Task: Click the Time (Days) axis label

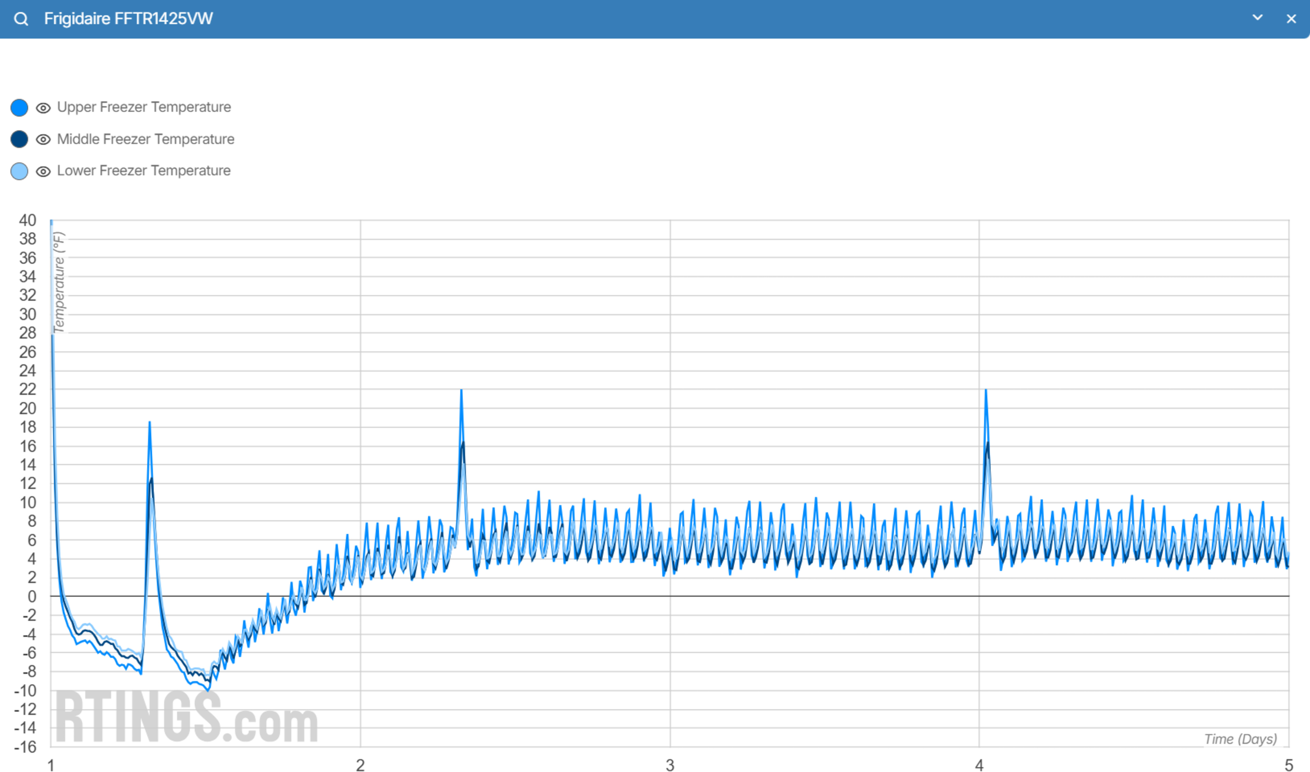Action: point(1240,739)
